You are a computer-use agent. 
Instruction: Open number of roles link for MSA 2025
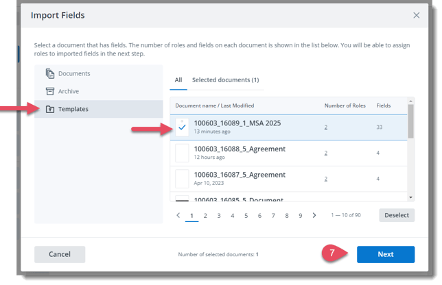coord(326,127)
